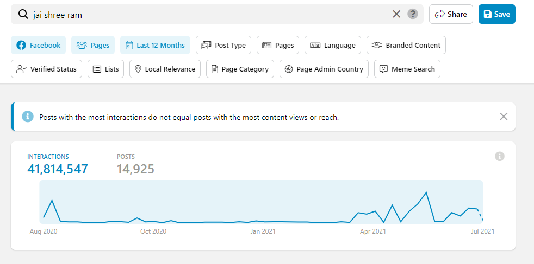Open the Last 12 Months date filter

point(155,45)
